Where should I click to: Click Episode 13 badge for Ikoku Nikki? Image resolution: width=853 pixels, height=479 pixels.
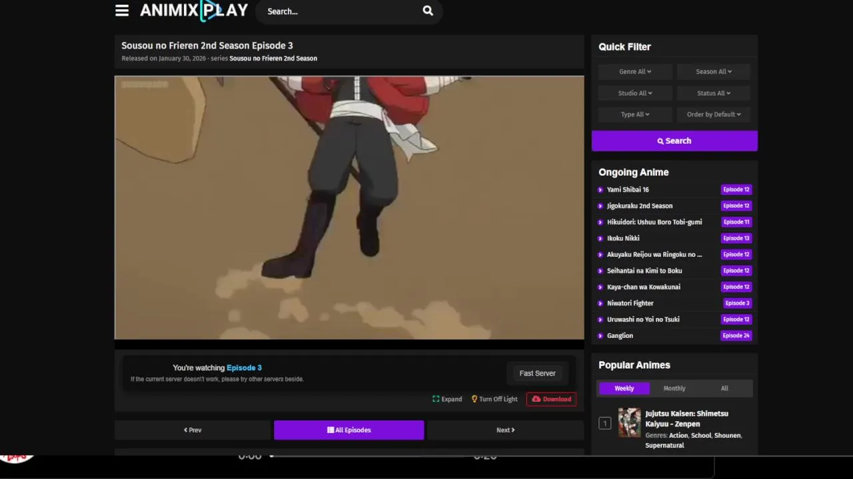(736, 238)
